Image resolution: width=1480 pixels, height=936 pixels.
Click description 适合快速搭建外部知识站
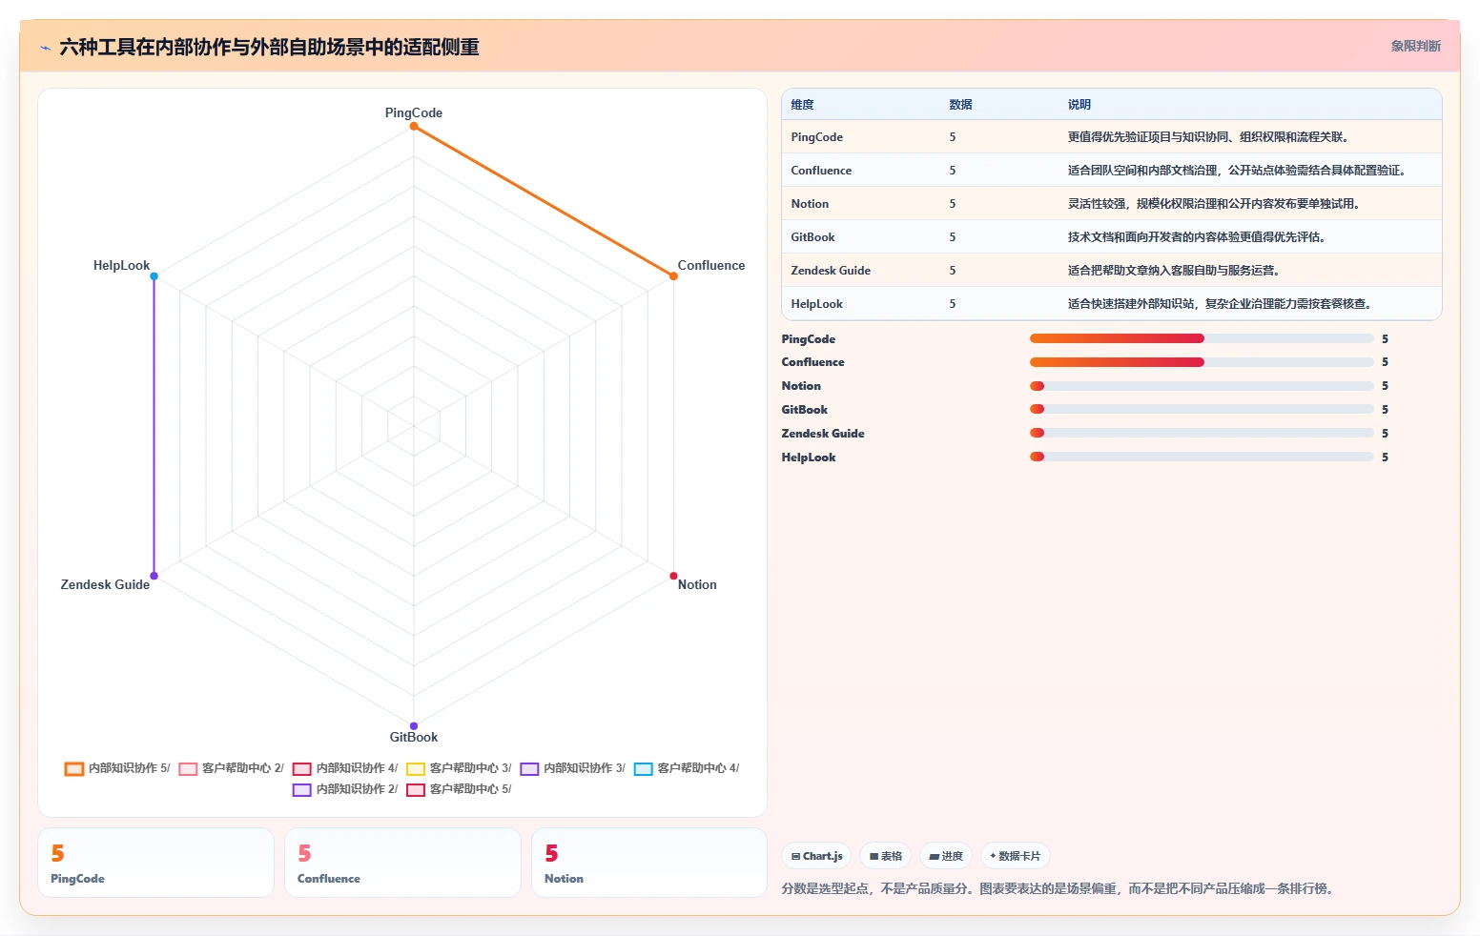(1219, 304)
